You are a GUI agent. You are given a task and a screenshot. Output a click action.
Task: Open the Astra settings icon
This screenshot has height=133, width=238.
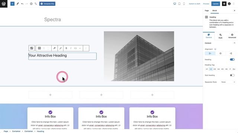pyautogui.click(x=229, y=4)
